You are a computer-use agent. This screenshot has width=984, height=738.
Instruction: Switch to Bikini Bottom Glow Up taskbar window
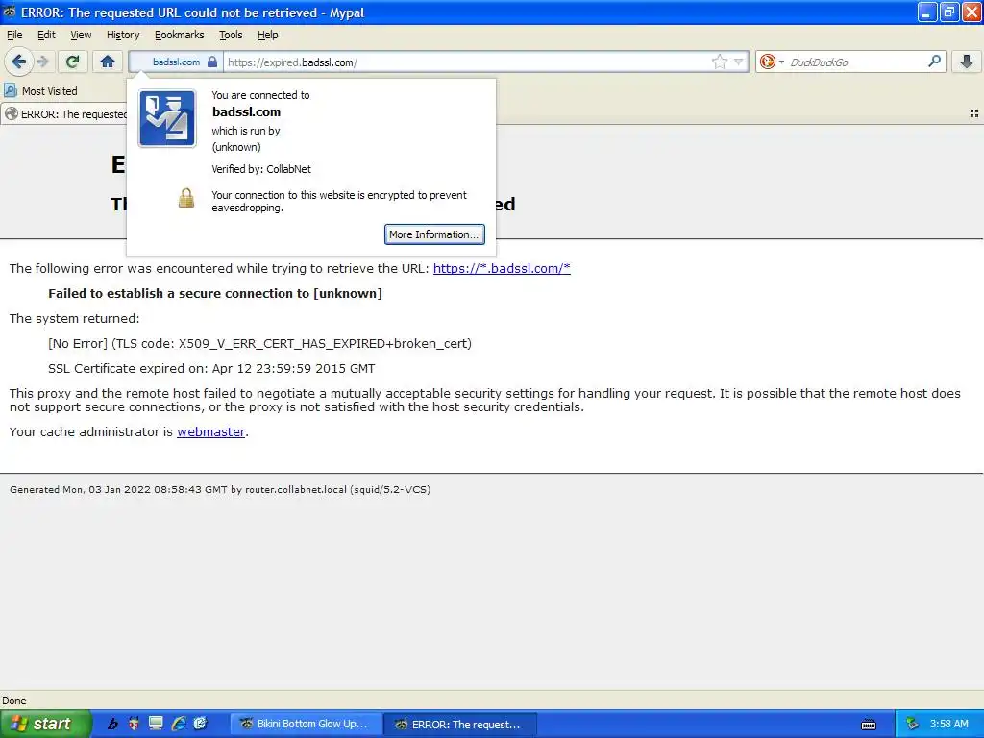click(x=307, y=724)
